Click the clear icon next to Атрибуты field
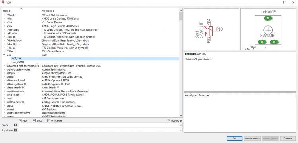 [x=15, y=130]
